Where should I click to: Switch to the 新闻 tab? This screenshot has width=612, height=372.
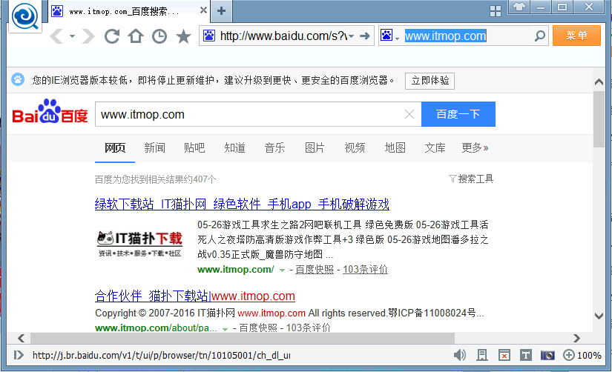tap(154, 147)
